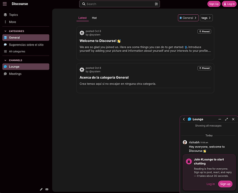
Task: Click Pinned badge on Welcome topic
Action: pos(204,32)
